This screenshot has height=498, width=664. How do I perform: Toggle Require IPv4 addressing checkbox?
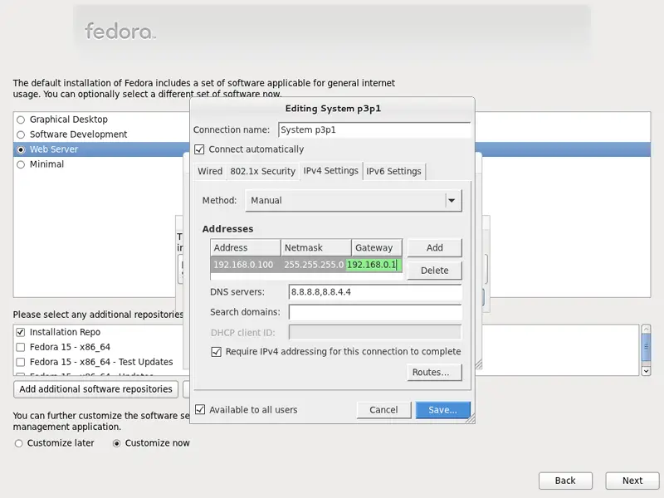click(216, 352)
